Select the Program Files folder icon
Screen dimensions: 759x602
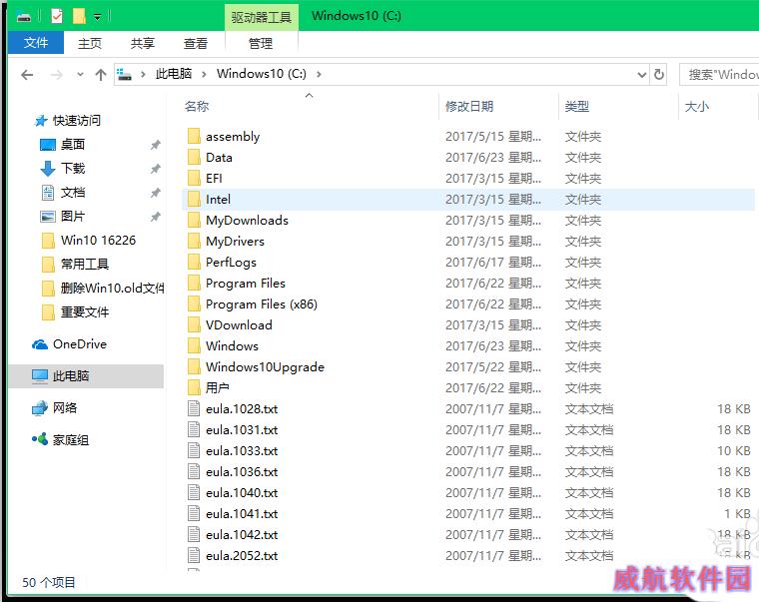194,284
